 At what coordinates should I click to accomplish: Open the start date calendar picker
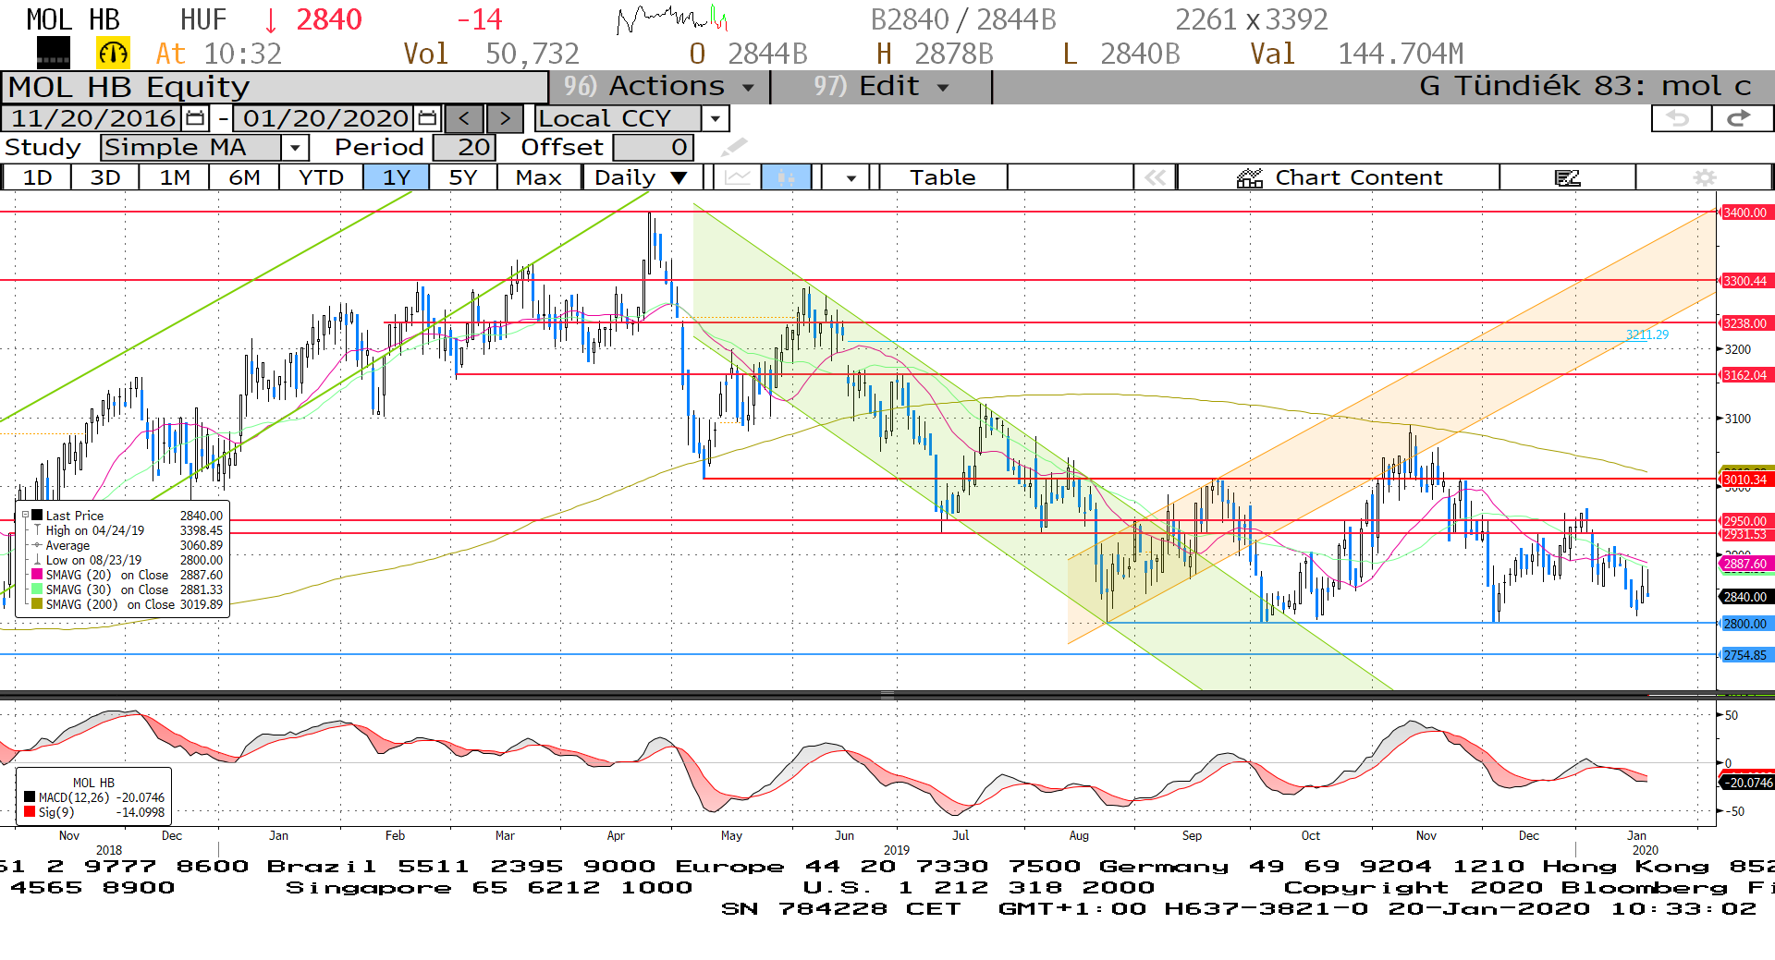point(195,118)
